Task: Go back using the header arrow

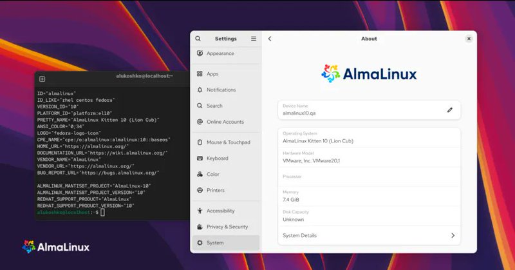Action: pos(270,39)
